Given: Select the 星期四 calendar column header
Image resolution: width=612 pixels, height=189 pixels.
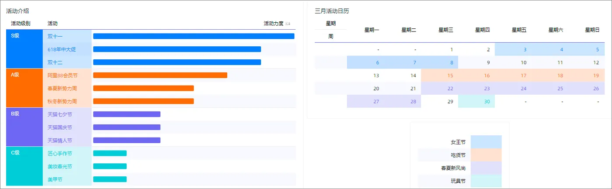Looking at the screenshot, I should [482, 30].
